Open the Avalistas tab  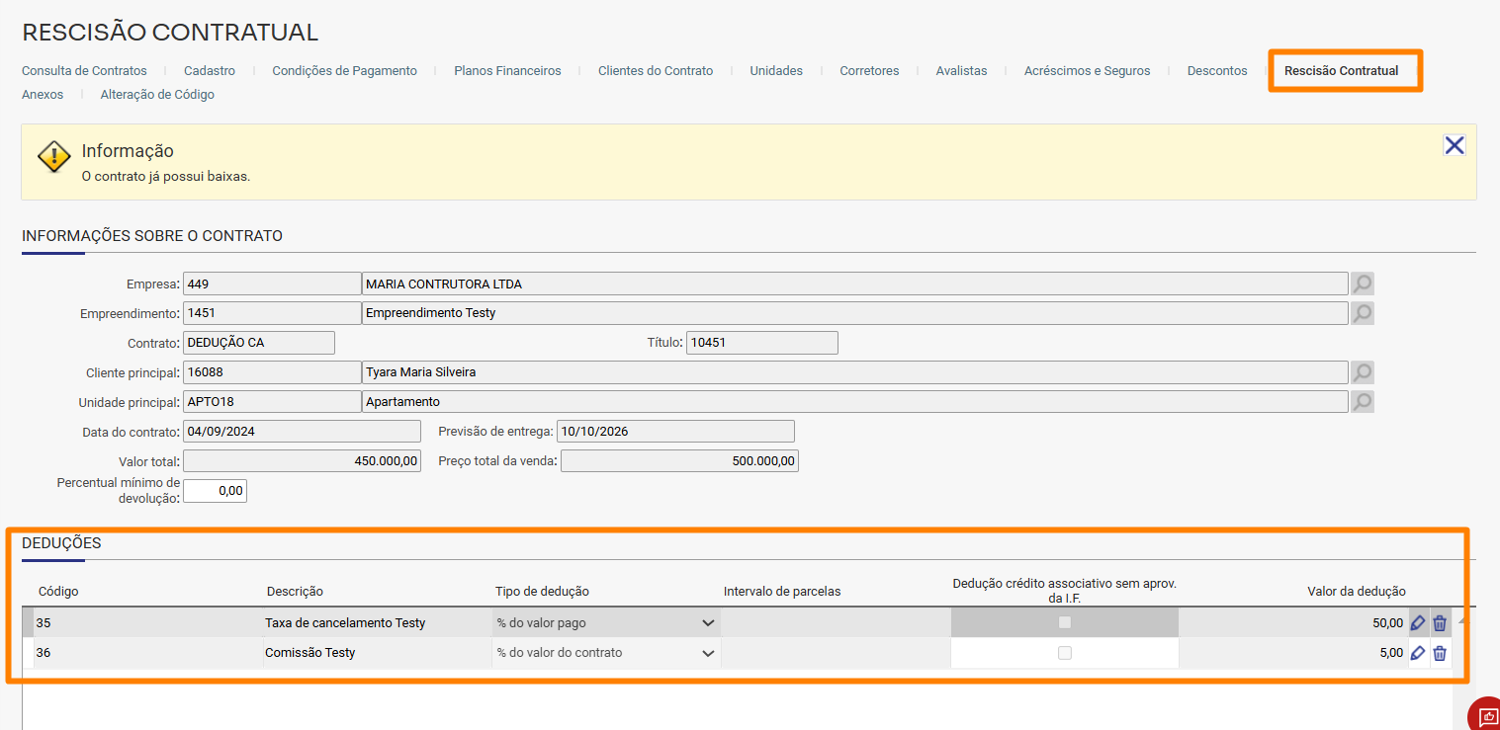click(961, 71)
